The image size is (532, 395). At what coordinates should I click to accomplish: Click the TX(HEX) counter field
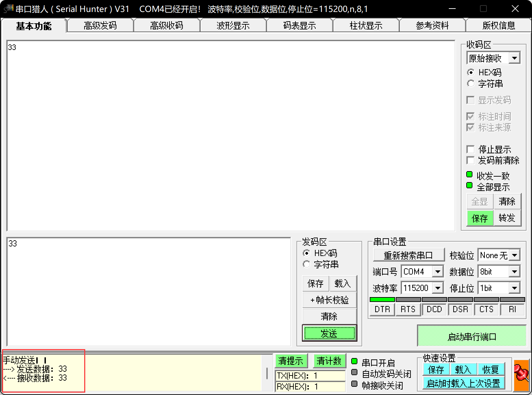(x=310, y=375)
